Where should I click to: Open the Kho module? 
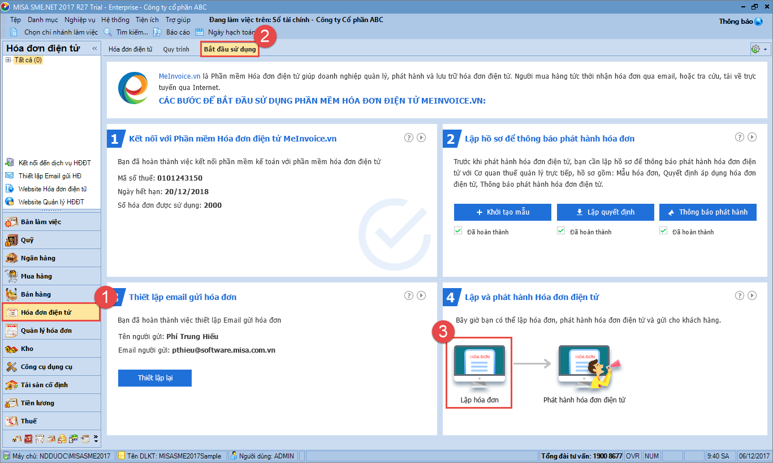52,349
